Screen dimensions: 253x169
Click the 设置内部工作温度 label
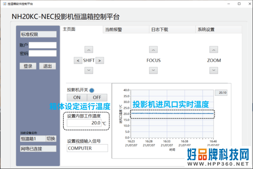[84, 116]
